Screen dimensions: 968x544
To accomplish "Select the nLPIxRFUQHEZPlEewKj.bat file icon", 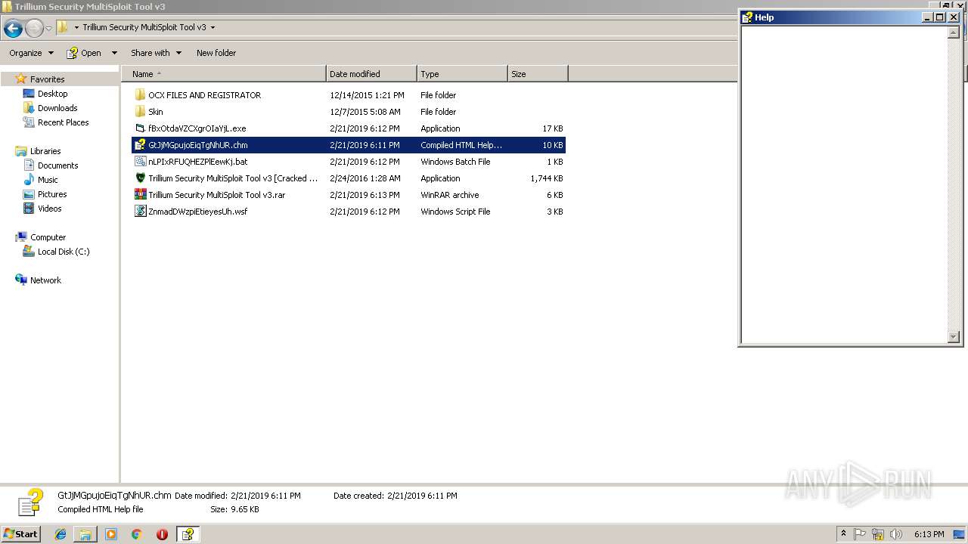I will (x=140, y=162).
